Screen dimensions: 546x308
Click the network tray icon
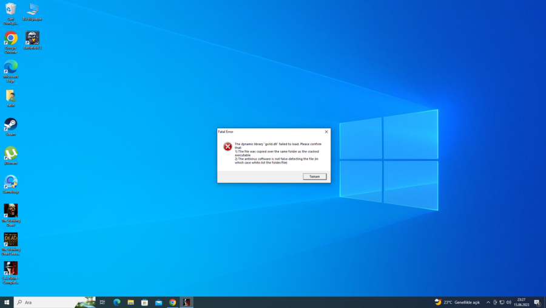(502, 303)
